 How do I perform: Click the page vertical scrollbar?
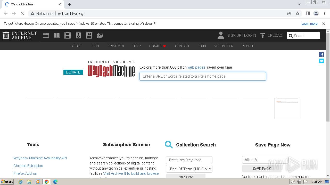click(328, 77)
